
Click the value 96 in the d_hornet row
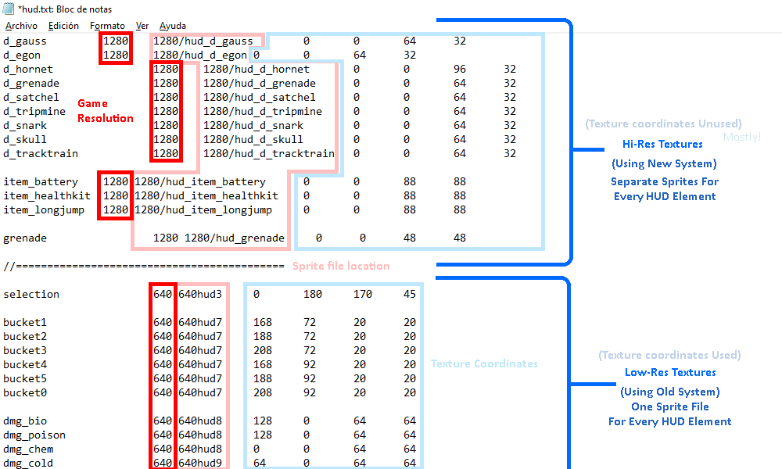pos(459,70)
